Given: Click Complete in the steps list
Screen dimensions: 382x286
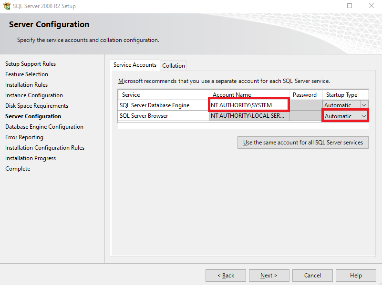Looking at the screenshot, I should click(x=18, y=169).
